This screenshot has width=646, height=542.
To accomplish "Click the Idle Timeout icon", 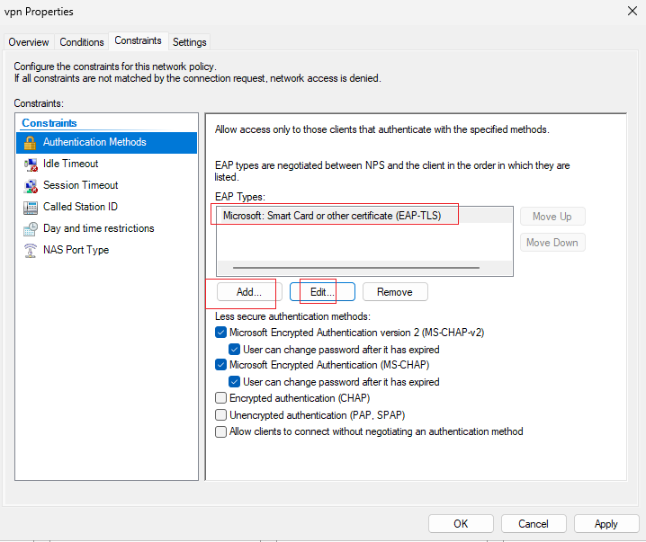I will 31,164.
